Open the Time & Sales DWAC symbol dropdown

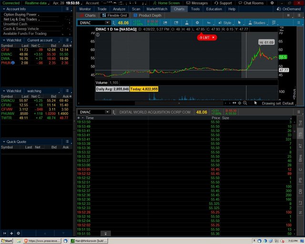click(107, 112)
